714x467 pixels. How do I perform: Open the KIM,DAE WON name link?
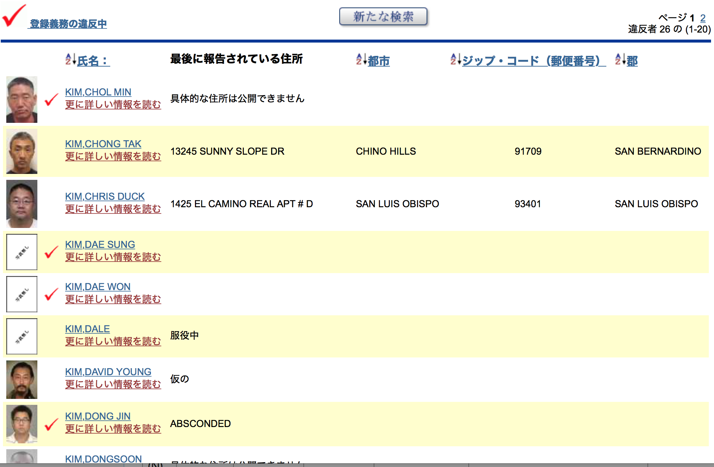98,287
